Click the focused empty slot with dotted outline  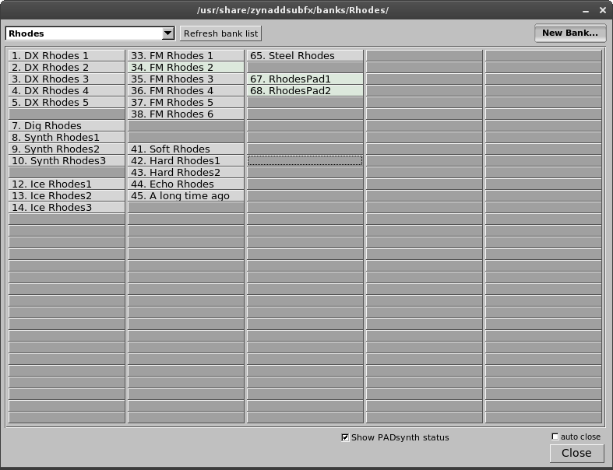(x=305, y=160)
